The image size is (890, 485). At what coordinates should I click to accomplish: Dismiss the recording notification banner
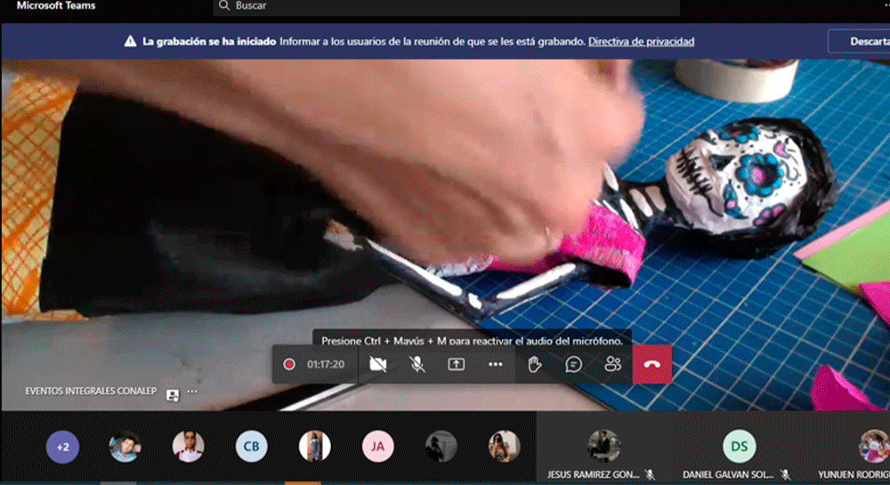click(x=858, y=41)
